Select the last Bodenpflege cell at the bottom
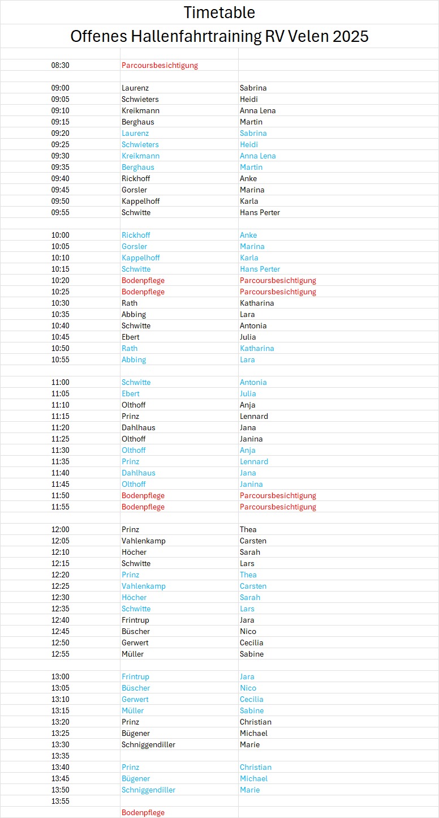Viewport: 439px width, 818px height. point(143,812)
